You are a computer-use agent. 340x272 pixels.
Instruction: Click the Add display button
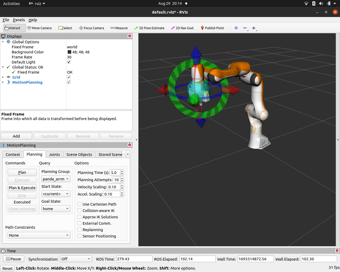tap(16, 136)
